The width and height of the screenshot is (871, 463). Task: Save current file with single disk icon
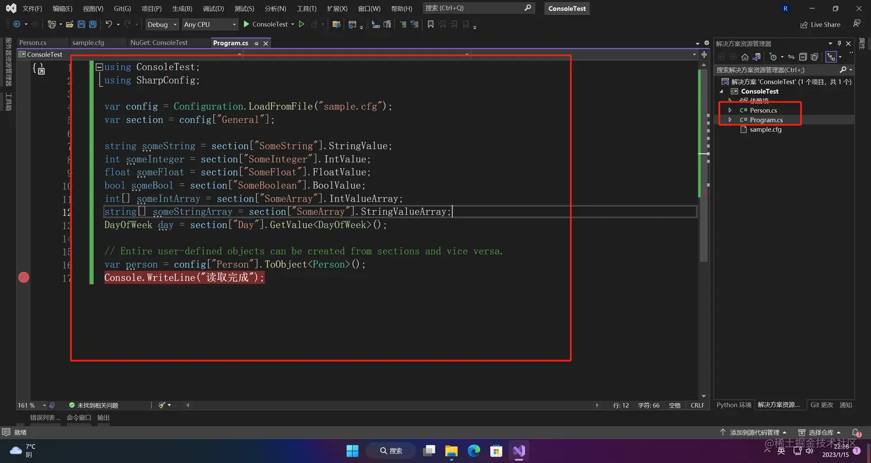click(81, 24)
